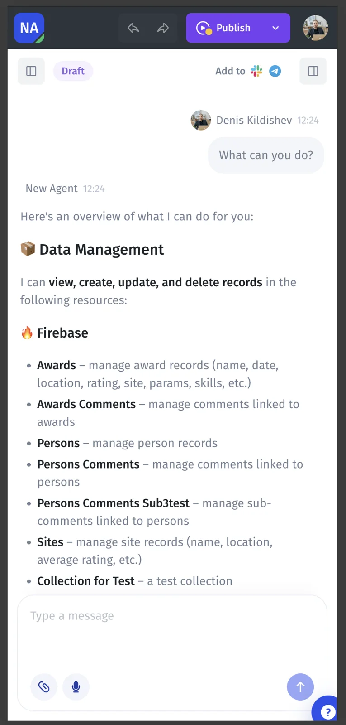Attach a file with paperclip icon
This screenshot has height=725, width=346.
coord(44,687)
